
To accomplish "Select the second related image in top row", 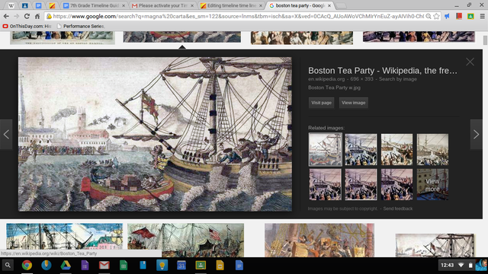I will click(x=361, y=149).
